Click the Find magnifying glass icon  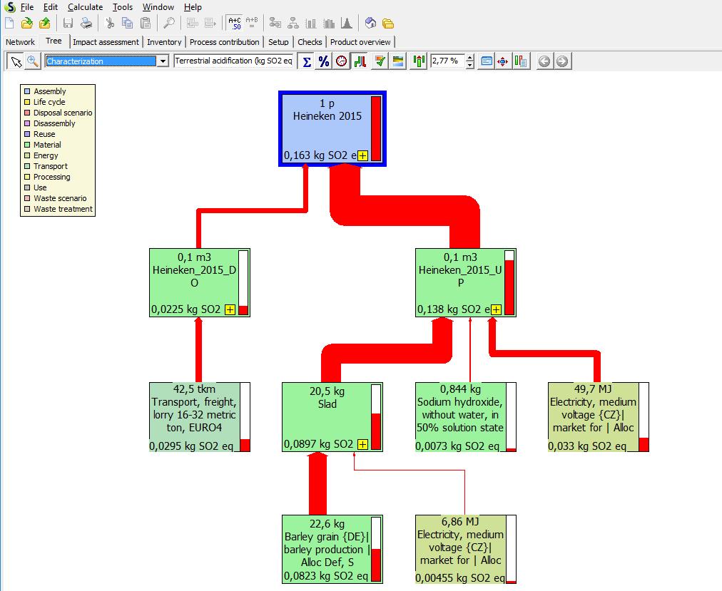[x=169, y=23]
